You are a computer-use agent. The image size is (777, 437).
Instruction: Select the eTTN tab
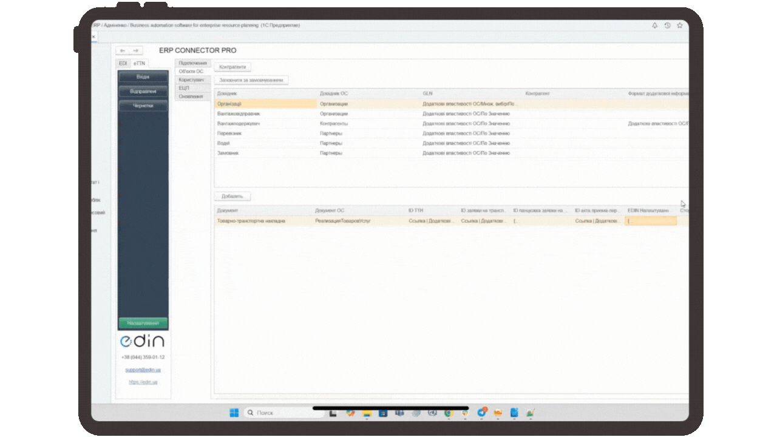(x=140, y=64)
